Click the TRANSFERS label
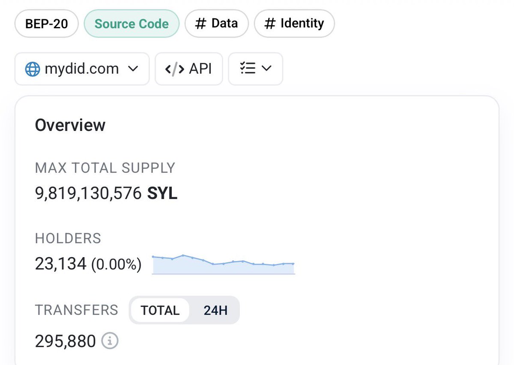The height and width of the screenshot is (365, 514). coord(77,310)
